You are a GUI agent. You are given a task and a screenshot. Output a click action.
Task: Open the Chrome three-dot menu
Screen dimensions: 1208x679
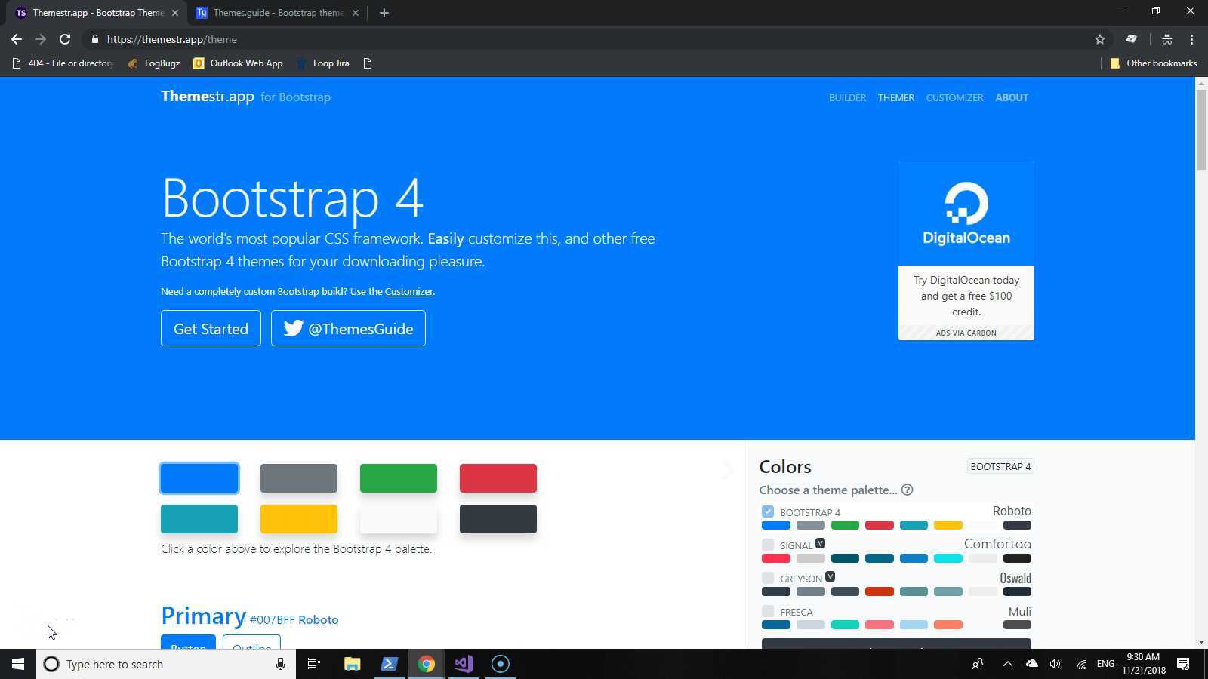click(1193, 39)
